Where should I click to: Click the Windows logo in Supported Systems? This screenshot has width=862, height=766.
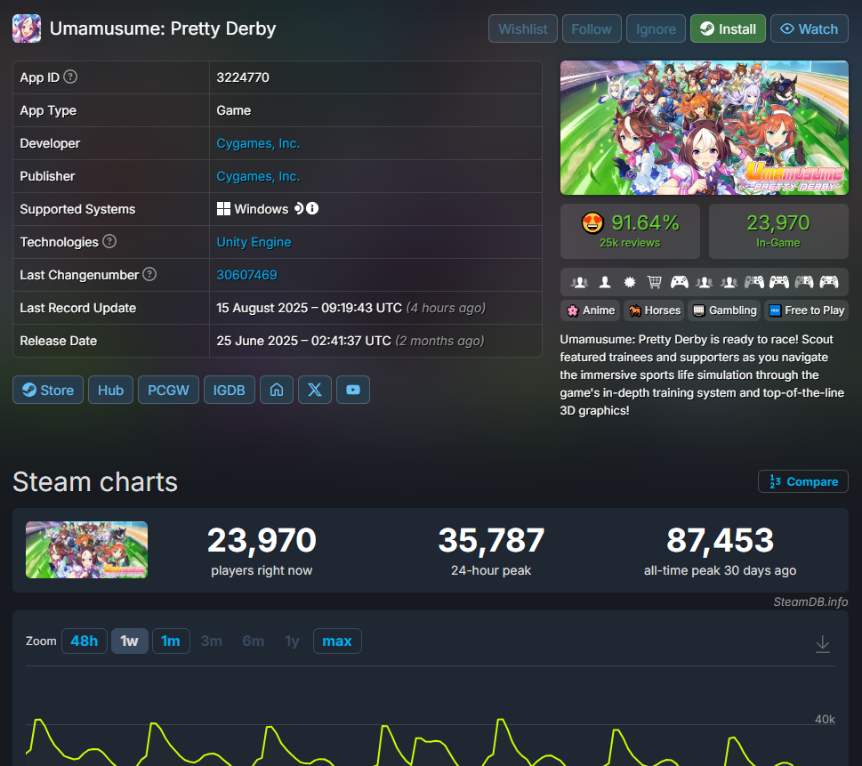[223, 209]
